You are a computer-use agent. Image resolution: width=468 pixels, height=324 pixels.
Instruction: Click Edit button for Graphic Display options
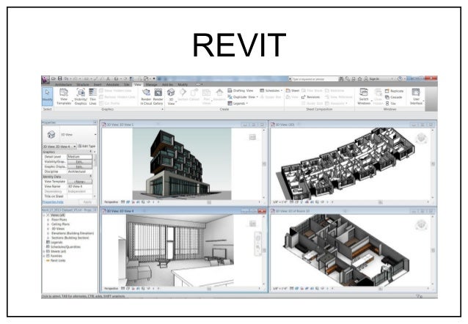coord(80,167)
